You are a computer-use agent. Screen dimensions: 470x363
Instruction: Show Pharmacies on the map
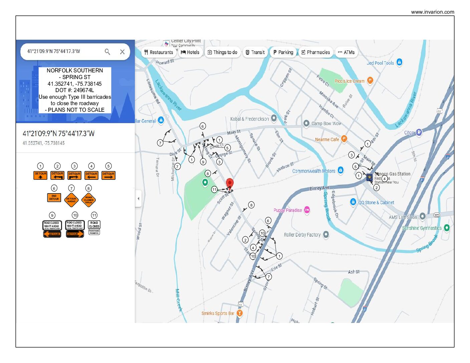(x=315, y=52)
